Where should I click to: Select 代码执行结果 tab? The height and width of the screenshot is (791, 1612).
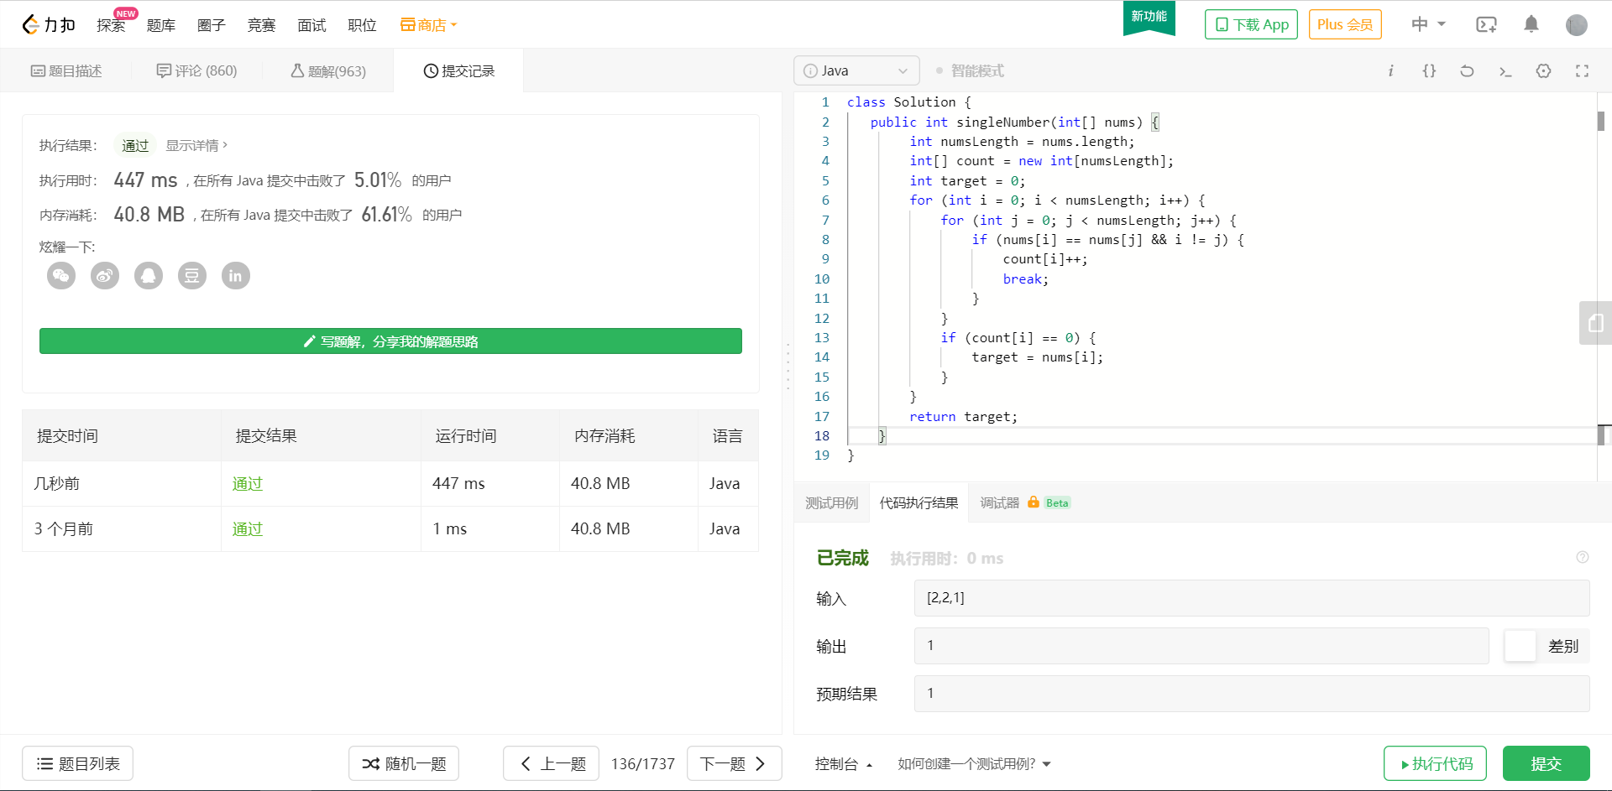tap(919, 502)
